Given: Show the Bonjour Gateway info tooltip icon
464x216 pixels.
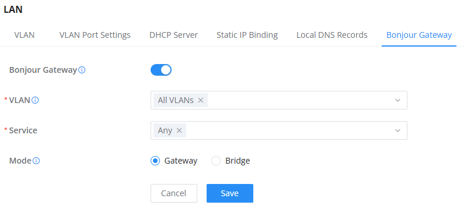Looking at the screenshot, I should coord(82,70).
